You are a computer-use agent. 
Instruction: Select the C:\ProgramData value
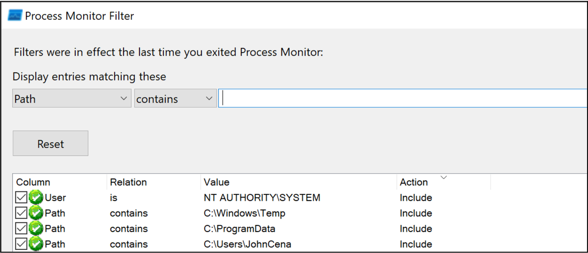pos(239,229)
